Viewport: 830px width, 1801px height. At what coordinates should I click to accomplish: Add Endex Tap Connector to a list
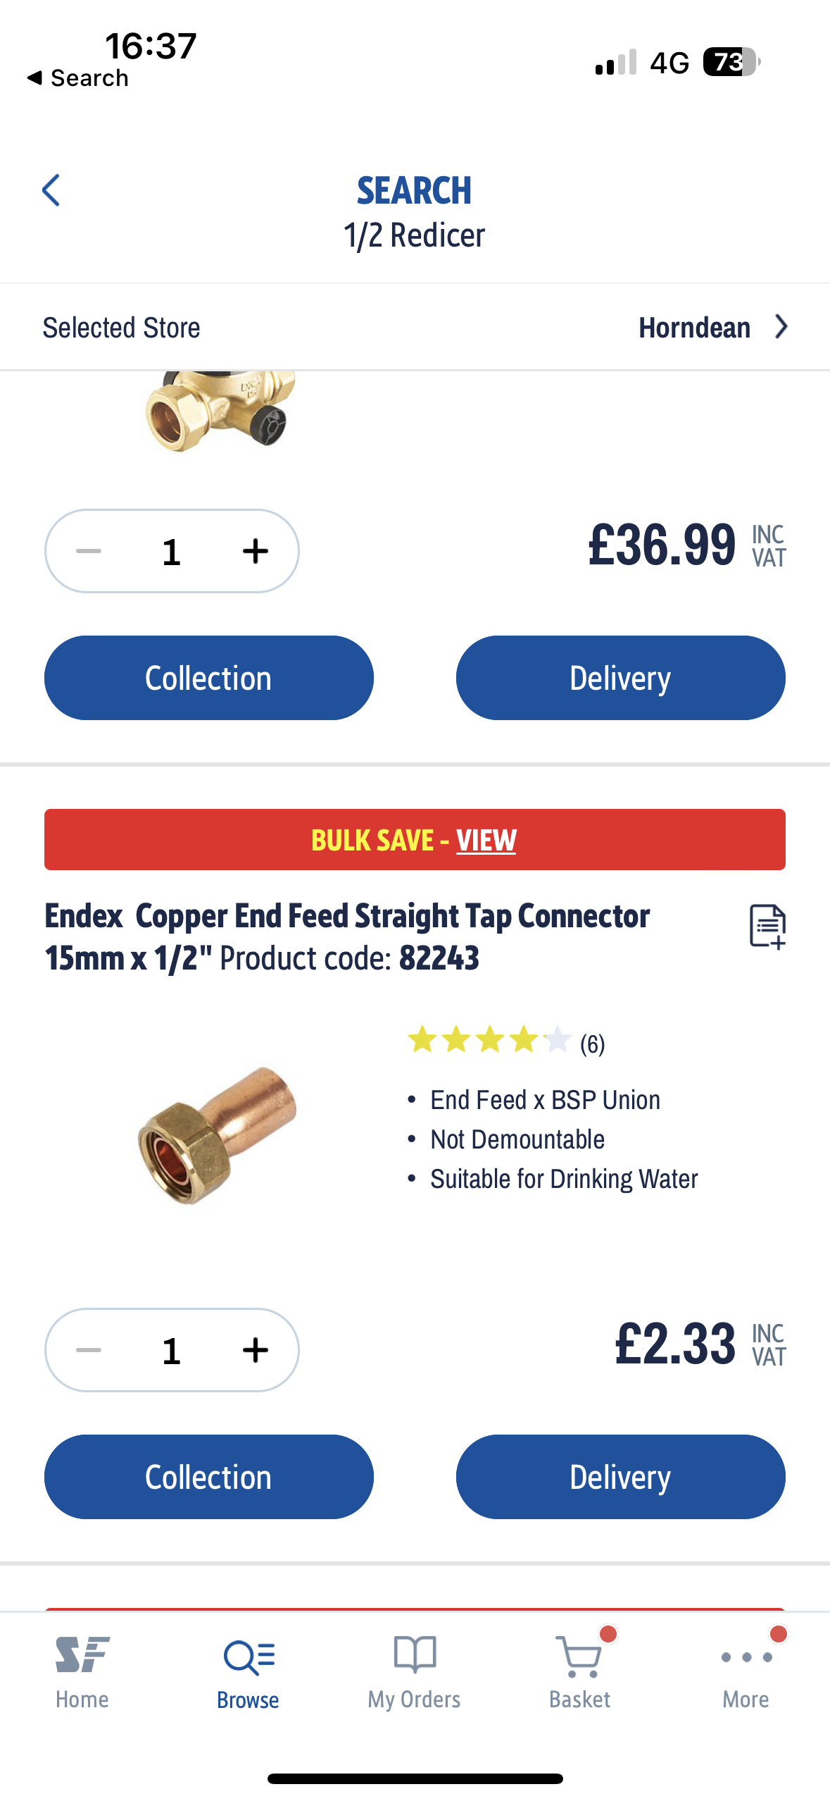click(767, 927)
